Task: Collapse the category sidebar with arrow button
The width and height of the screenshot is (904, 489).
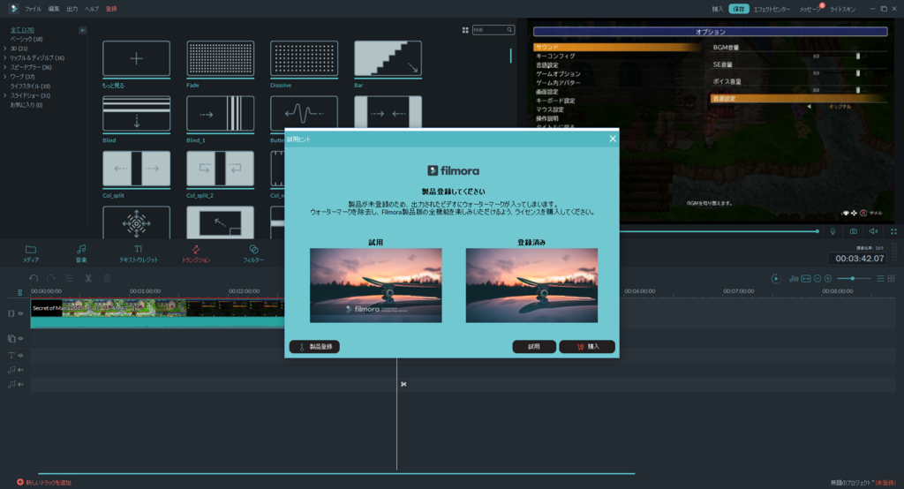Action: [x=83, y=30]
